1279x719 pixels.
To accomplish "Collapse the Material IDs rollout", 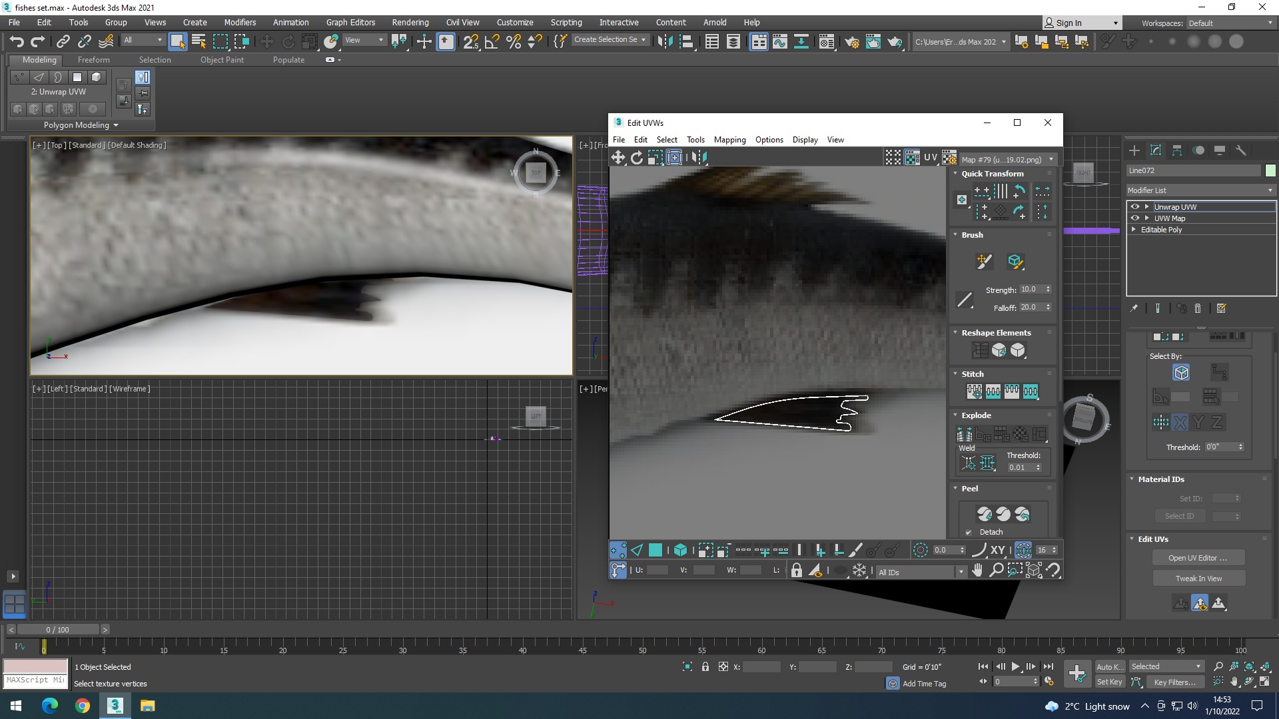I will tap(1132, 479).
